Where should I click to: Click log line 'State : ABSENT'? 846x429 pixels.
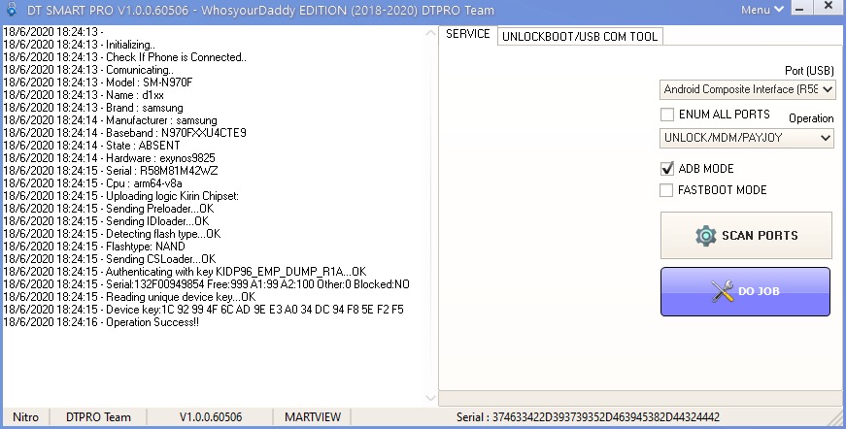tap(91, 146)
